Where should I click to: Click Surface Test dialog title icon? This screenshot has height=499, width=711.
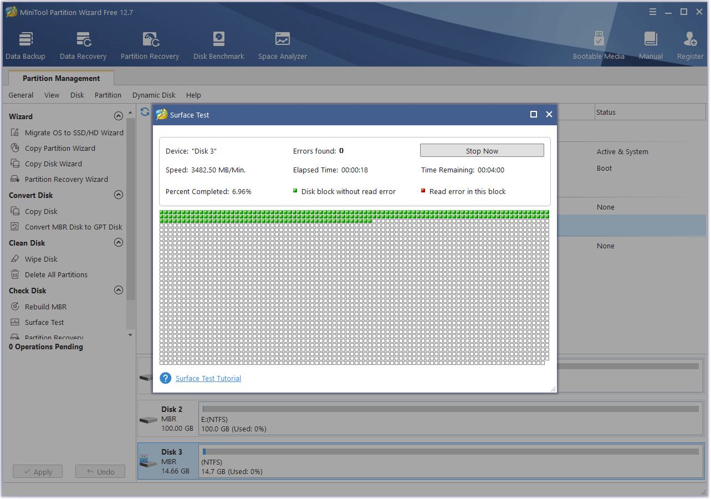[x=161, y=115]
